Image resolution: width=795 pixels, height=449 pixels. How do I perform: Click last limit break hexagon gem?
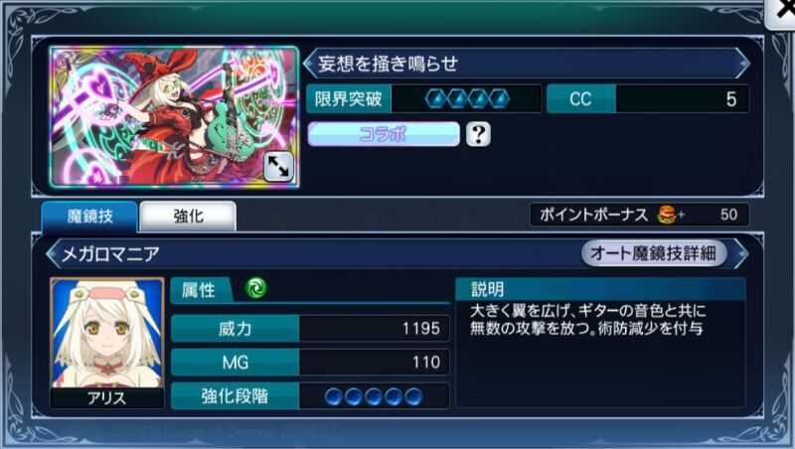click(x=499, y=98)
